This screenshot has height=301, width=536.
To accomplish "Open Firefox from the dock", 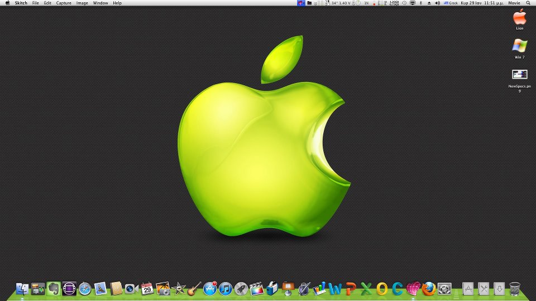I will (x=429, y=289).
